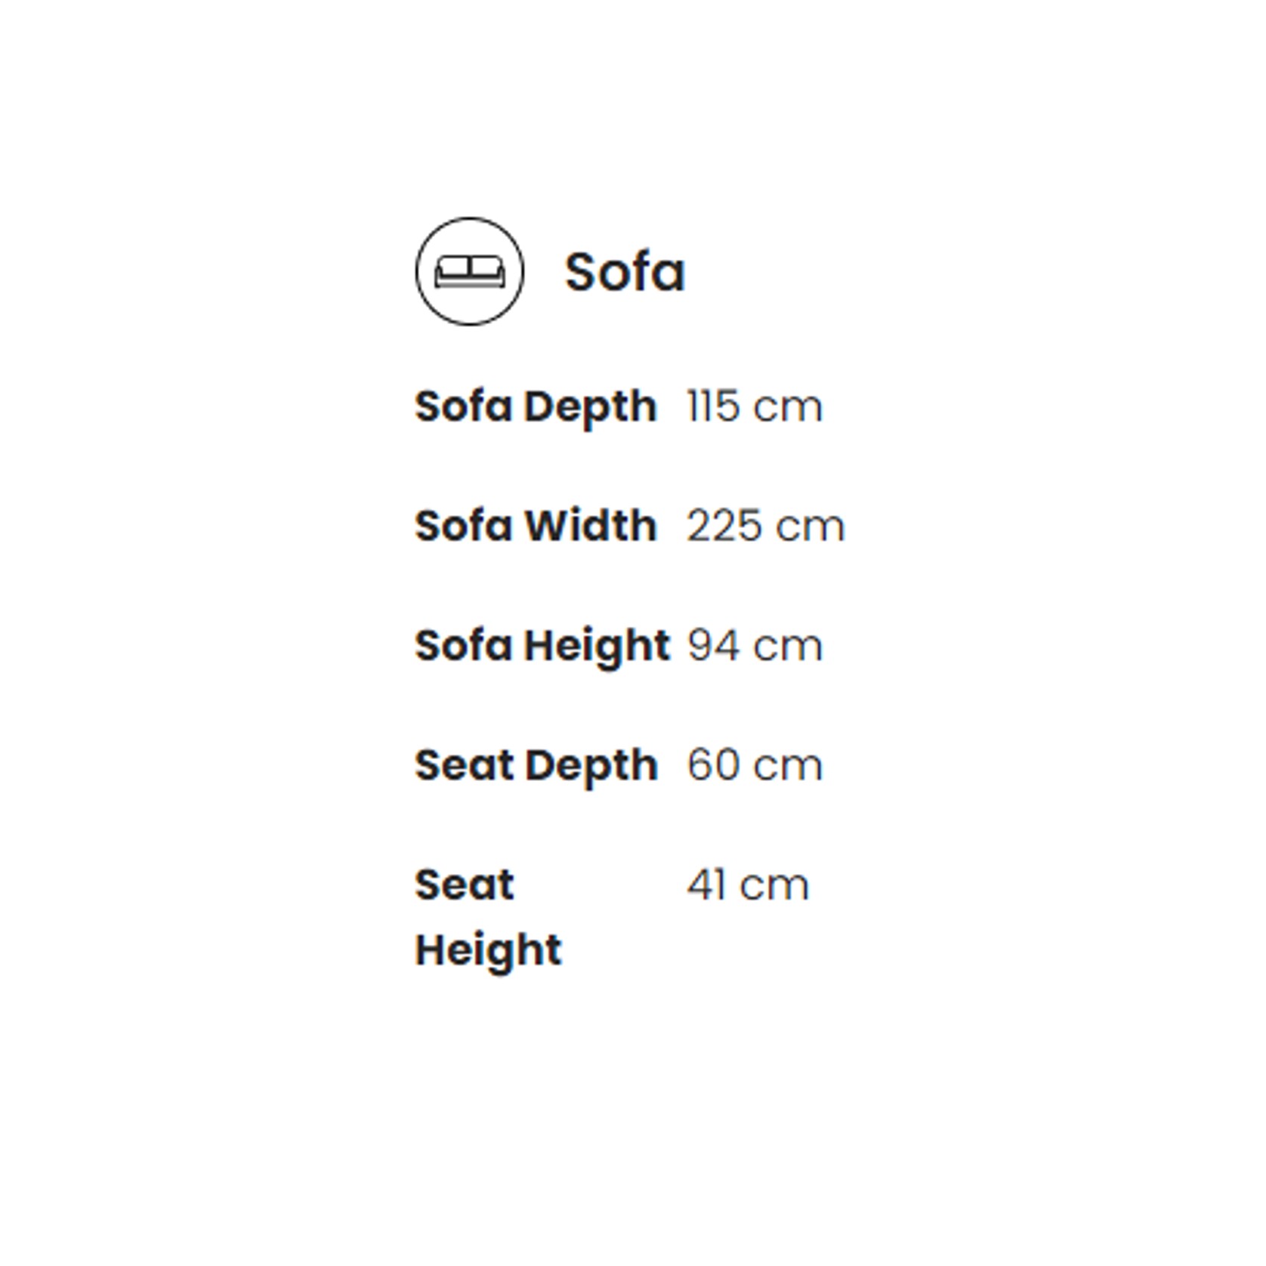The image size is (1266, 1266).
Task: Click the word Width in Sofa Width
Action: [590, 525]
